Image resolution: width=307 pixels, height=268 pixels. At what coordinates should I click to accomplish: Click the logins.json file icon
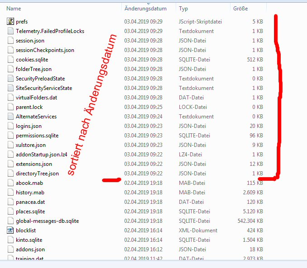tap(10, 126)
